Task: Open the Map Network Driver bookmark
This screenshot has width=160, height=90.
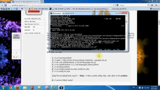Action: 83,9
